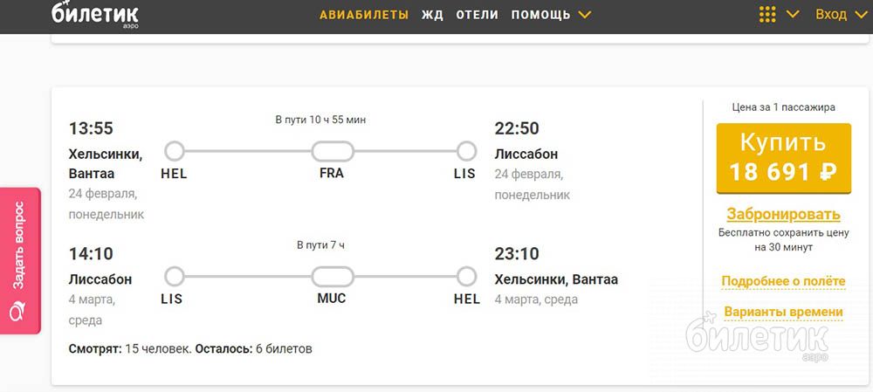
Task: Click the HEL arrival circle on return flight
Action: (466, 277)
